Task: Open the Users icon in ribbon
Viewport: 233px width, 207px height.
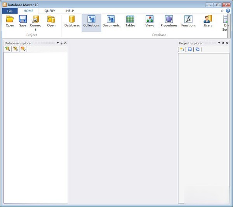Action: 208,19
